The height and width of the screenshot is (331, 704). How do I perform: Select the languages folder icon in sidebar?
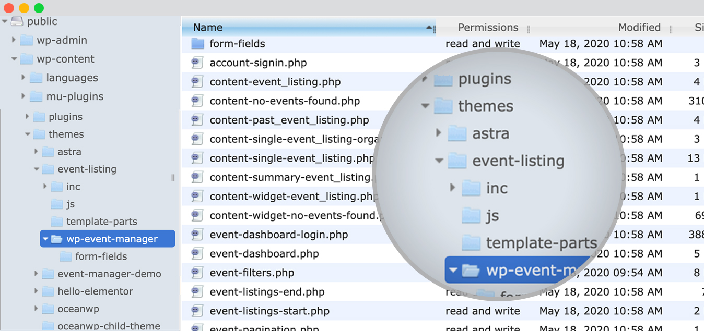point(36,78)
